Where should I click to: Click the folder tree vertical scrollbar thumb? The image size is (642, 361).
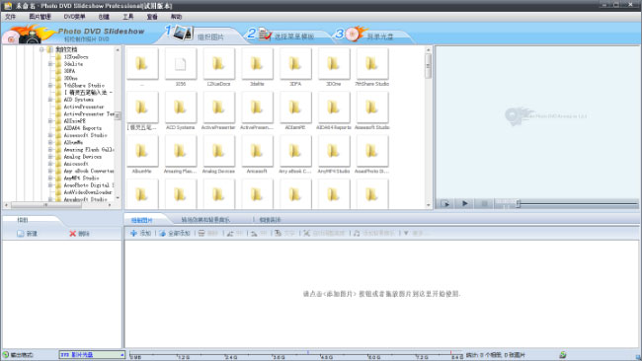118,115
